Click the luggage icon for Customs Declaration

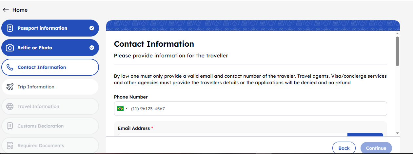10,126
